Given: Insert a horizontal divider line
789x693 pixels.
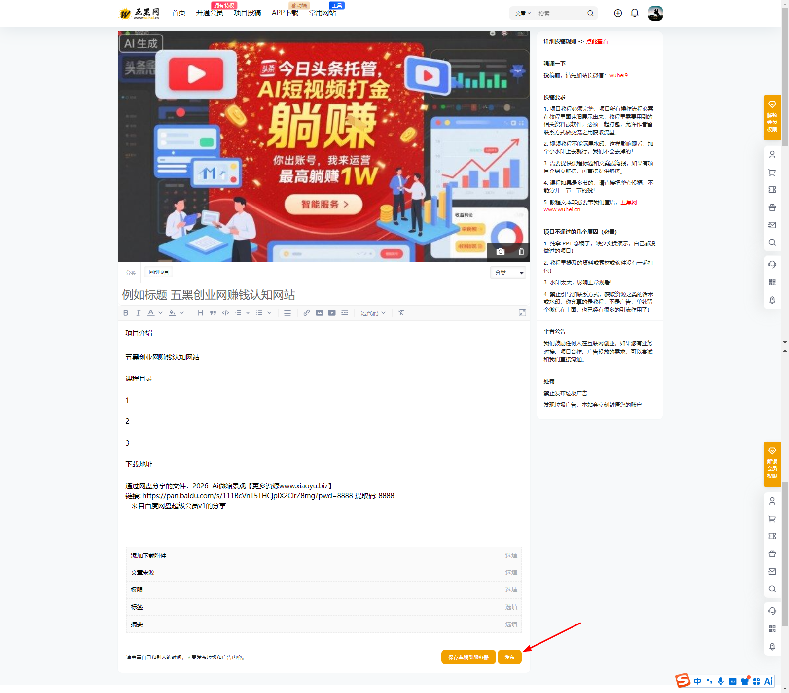Looking at the screenshot, I should [x=345, y=313].
